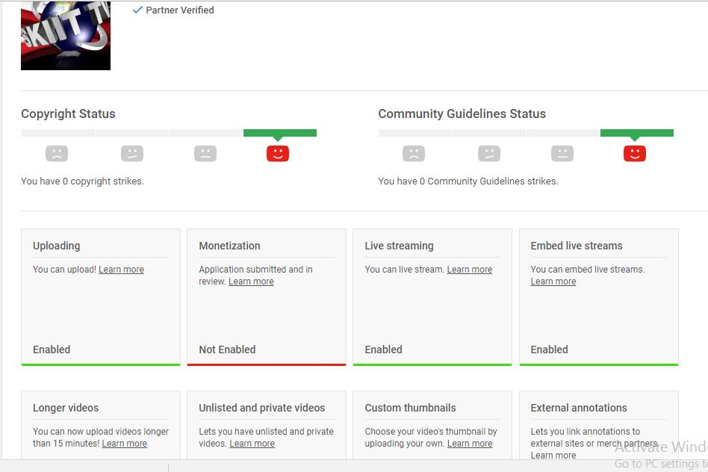Click the smirking face icon under Copyright Status
This screenshot has height=472, width=708.
pyautogui.click(x=132, y=154)
